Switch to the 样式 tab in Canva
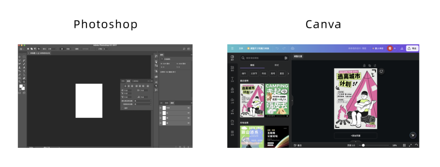This screenshot has width=440, height=167. 277,65
